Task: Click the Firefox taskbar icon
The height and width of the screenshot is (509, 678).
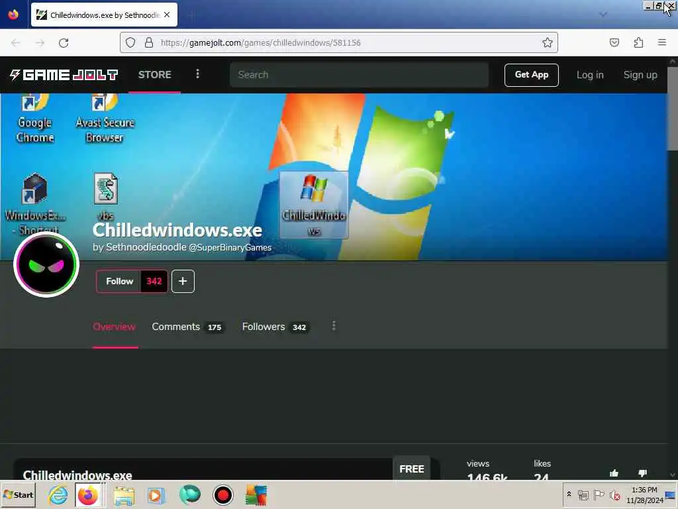Action: point(88,494)
